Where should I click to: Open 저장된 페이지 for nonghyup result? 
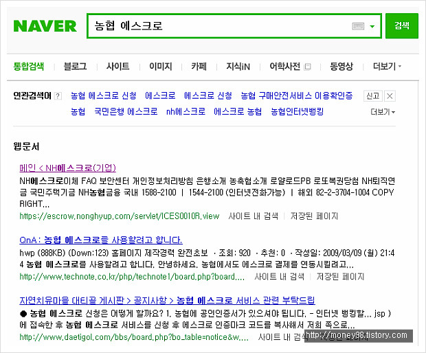coord(314,216)
